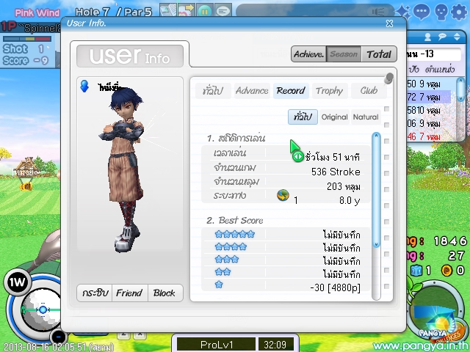The image size is (470, 352).
Task: Click the yellow arrow toolbar icon
Action: tap(187, 10)
